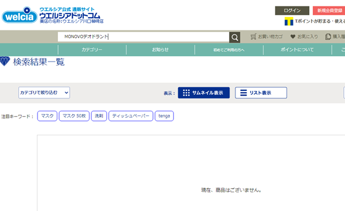The image size is (345, 211).
Task: Select keyword tag マスク
Action: pos(47,116)
